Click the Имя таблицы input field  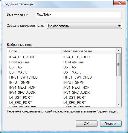pos(79,15)
